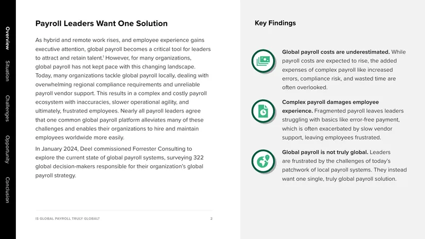Image resolution: width=425 pixels, height=239 pixels.
Task: Switch to the Challenges sidebar tab
Action: [7, 108]
